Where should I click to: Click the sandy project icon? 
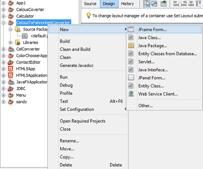pos(11,102)
